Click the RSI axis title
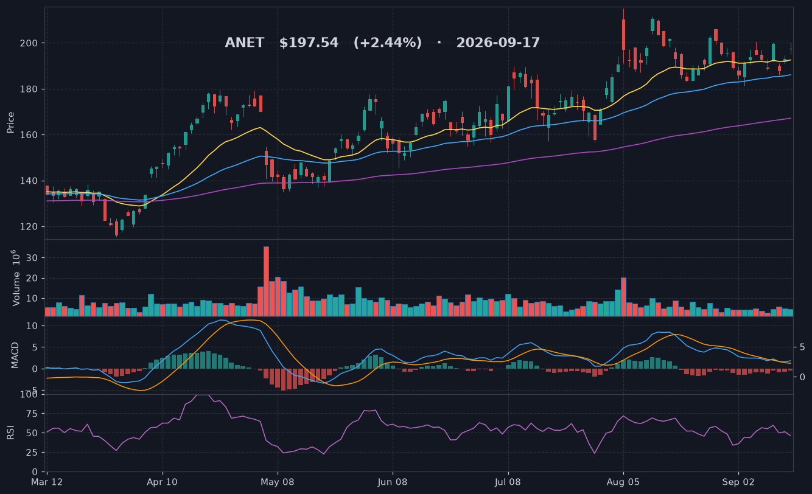Screen dimensions: 812x494 (10, 433)
